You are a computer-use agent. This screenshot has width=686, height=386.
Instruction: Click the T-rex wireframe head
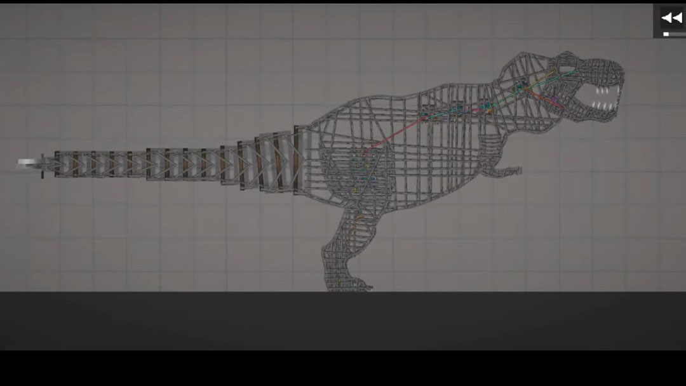584,86
